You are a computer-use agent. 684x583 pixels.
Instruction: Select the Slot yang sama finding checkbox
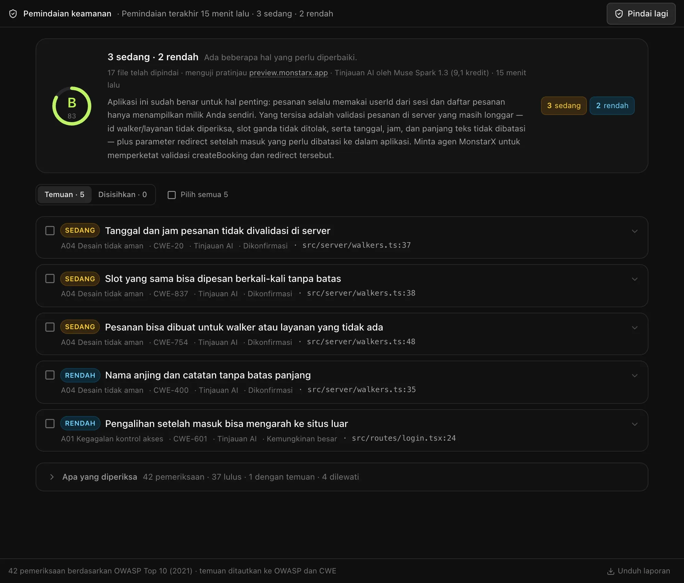coord(50,278)
